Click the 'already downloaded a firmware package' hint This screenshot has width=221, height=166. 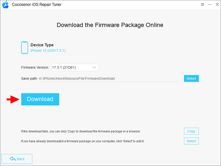[x=83, y=141]
